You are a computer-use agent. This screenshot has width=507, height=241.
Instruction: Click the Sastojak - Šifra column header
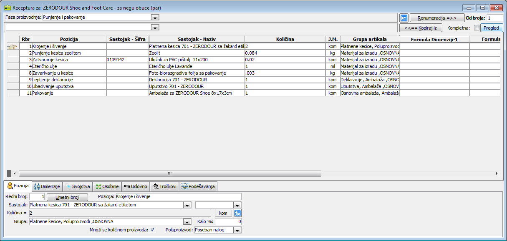(127, 39)
